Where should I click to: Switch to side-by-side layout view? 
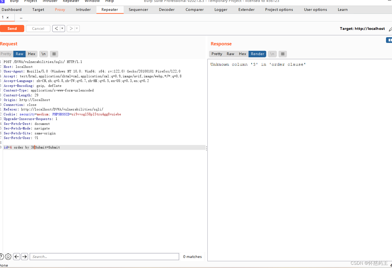389,40
